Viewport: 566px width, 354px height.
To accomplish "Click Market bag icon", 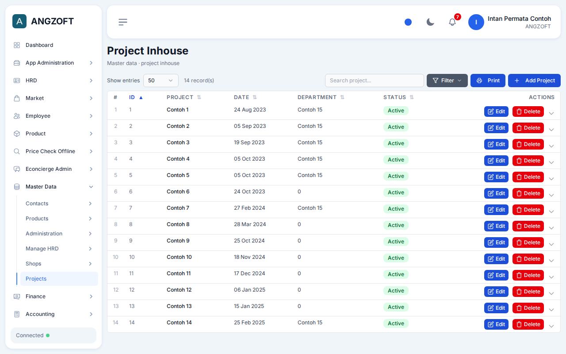I will [17, 98].
